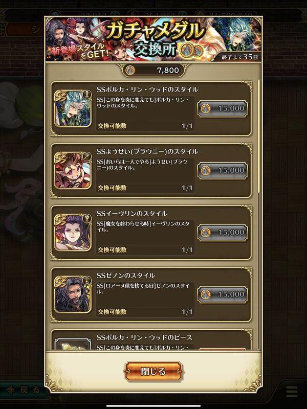Tap the ガチャメダル交換所 banner image

coord(153,39)
